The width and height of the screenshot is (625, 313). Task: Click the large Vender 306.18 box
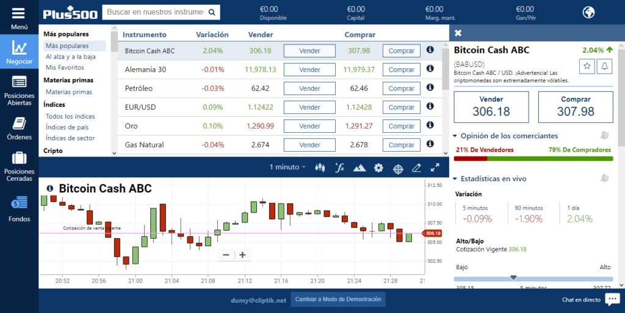point(491,107)
